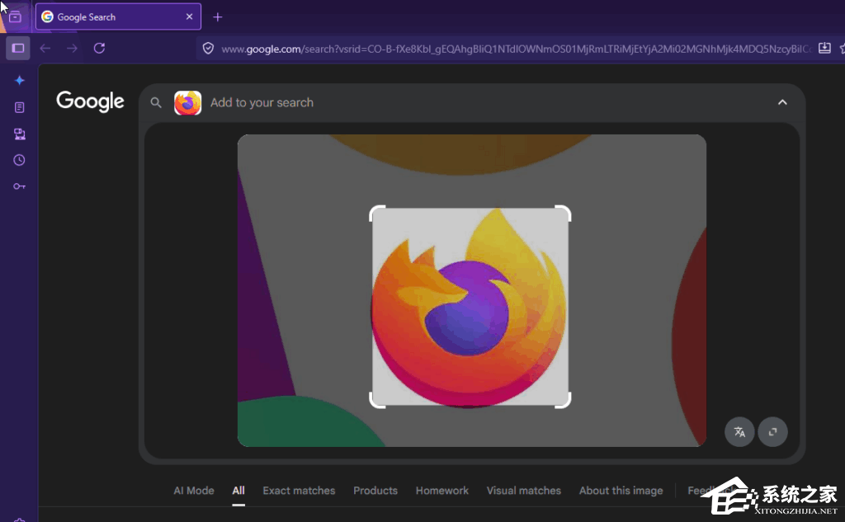Click the About this image link
This screenshot has height=522, width=845.
coord(621,491)
